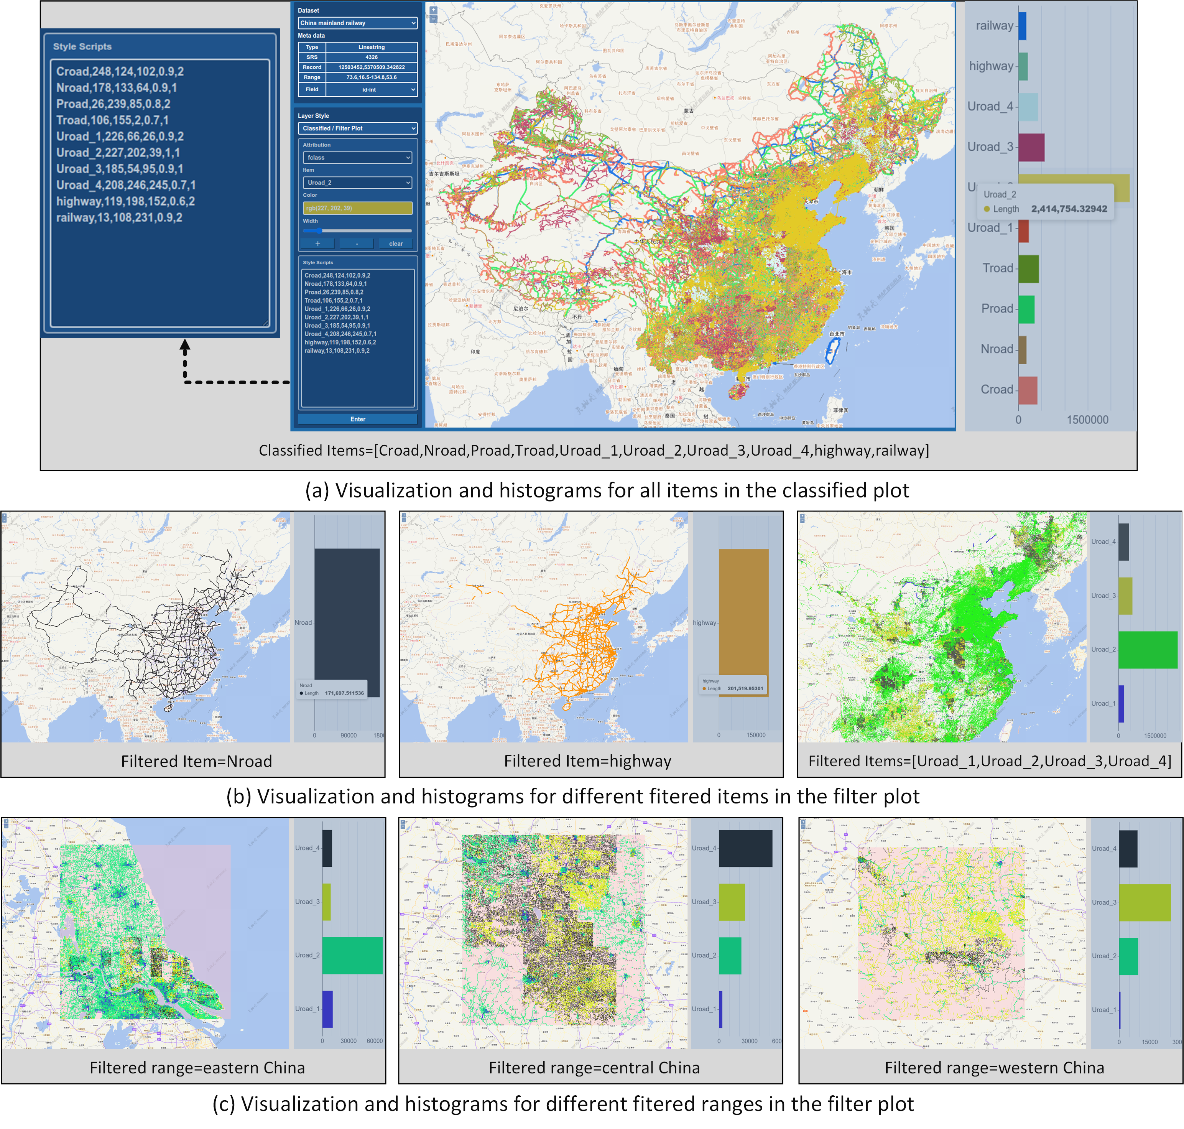This screenshot has height=1129, width=1184.
Task: Click 'Nroad,178,133,64,0.9,1' in the enlarged Style Scripts
Action: 117,88
